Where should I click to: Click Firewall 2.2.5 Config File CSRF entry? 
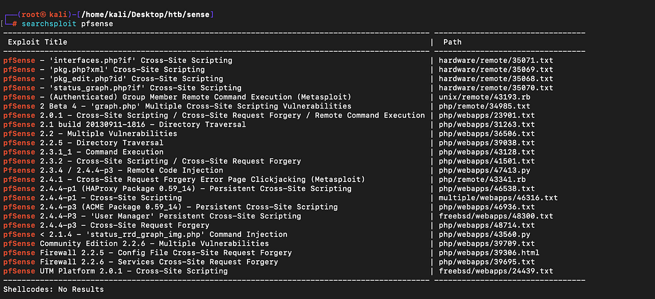point(148,253)
